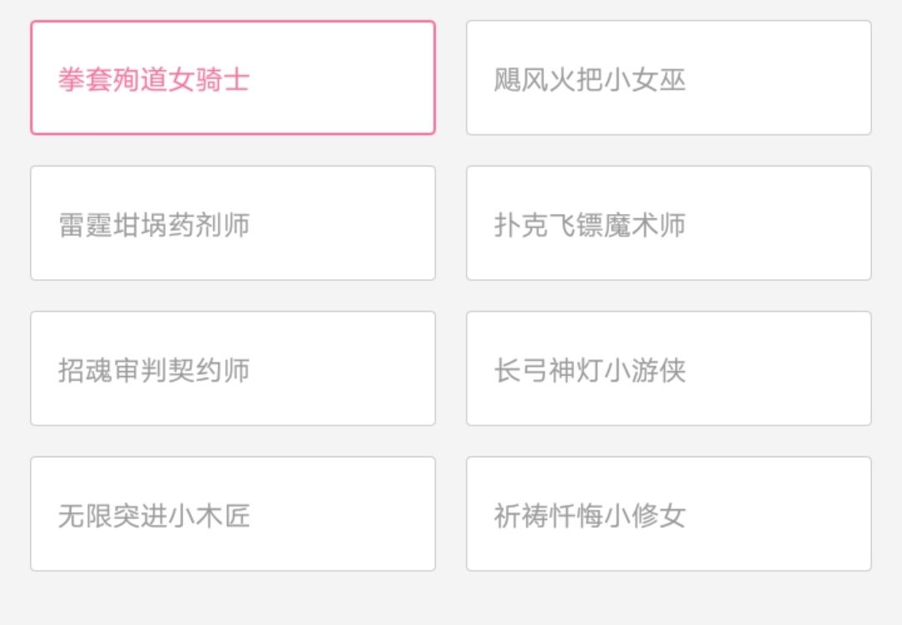Image resolution: width=902 pixels, height=625 pixels.
Task: Choose the 祈祷忏悔小修女 option
Action: click(668, 514)
